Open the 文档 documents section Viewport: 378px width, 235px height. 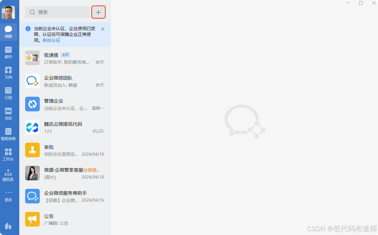click(x=8, y=73)
